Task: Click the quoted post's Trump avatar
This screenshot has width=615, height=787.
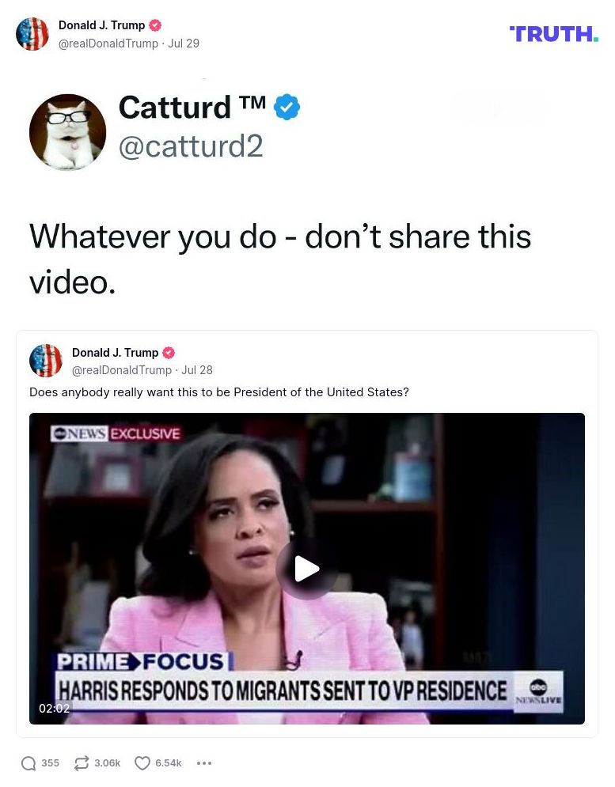Action: 46,361
